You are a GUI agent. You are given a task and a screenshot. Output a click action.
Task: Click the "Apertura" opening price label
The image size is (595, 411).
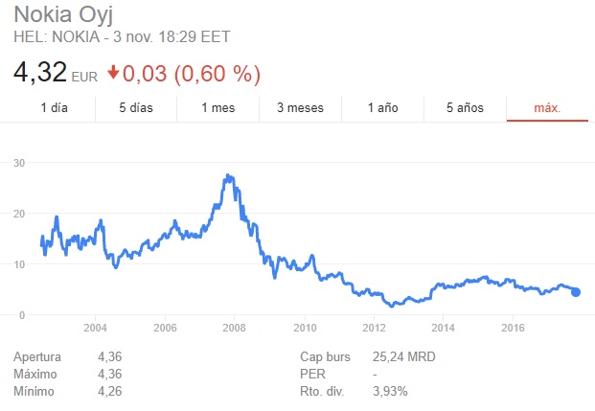[x=37, y=357]
